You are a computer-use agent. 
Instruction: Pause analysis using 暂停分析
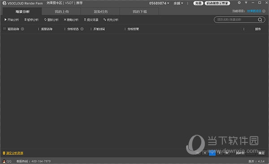pyautogui.click(x=31, y=20)
